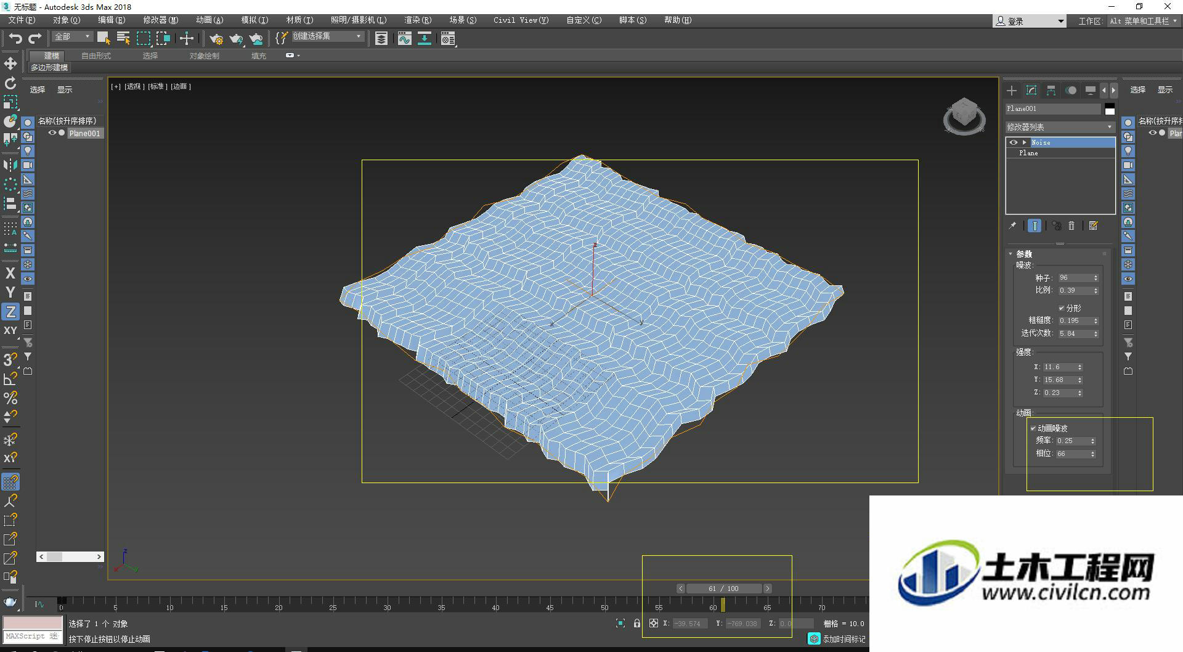Expand the Noise modifier sub-objects arrow

(x=1025, y=142)
